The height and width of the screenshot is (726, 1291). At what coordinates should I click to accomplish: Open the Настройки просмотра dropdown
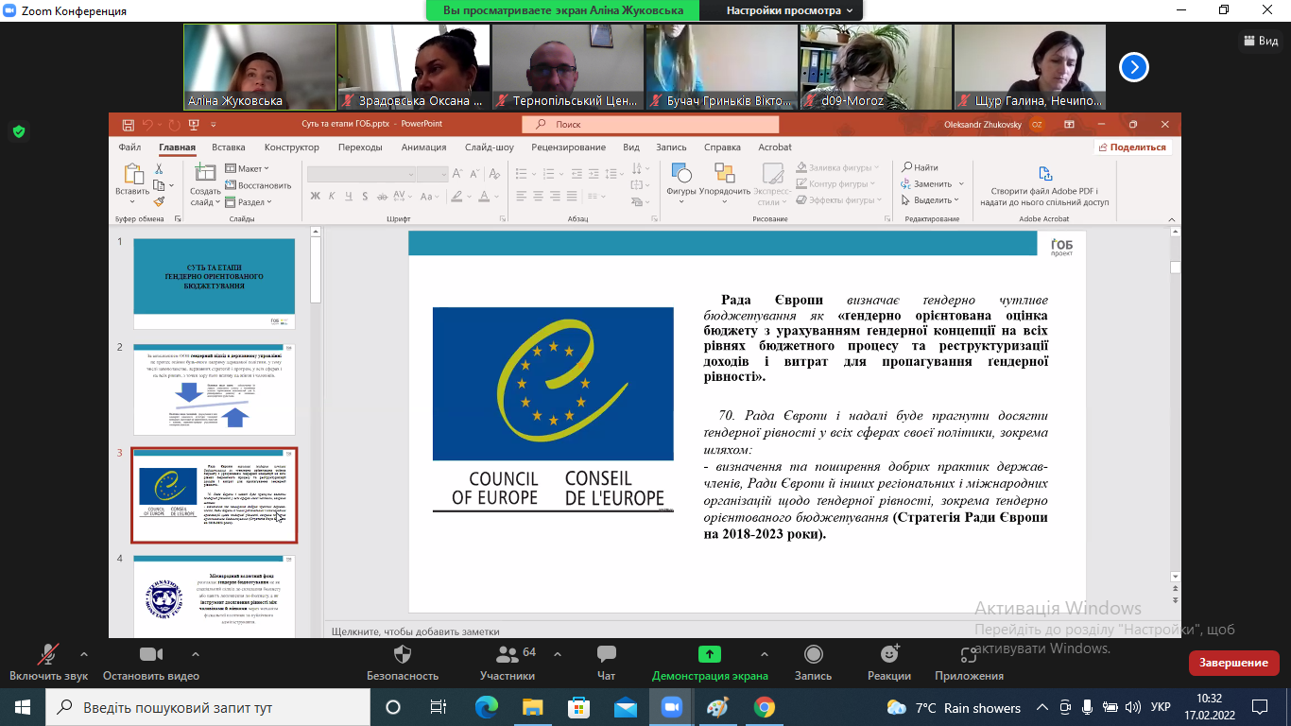click(x=789, y=10)
